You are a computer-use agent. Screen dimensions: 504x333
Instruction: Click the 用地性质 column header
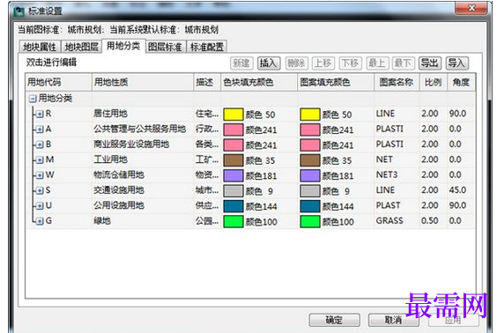click(x=143, y=82)
